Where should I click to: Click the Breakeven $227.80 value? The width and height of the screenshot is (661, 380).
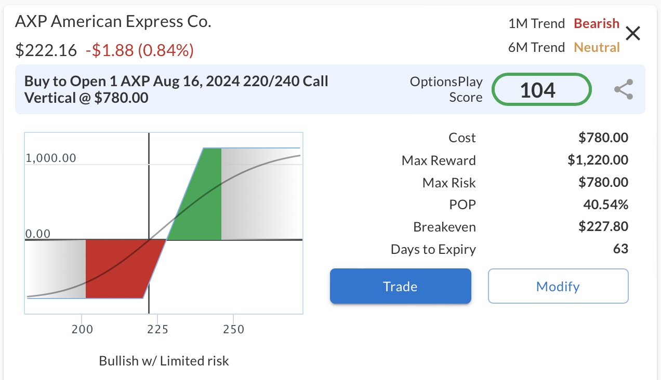(603, 227)
